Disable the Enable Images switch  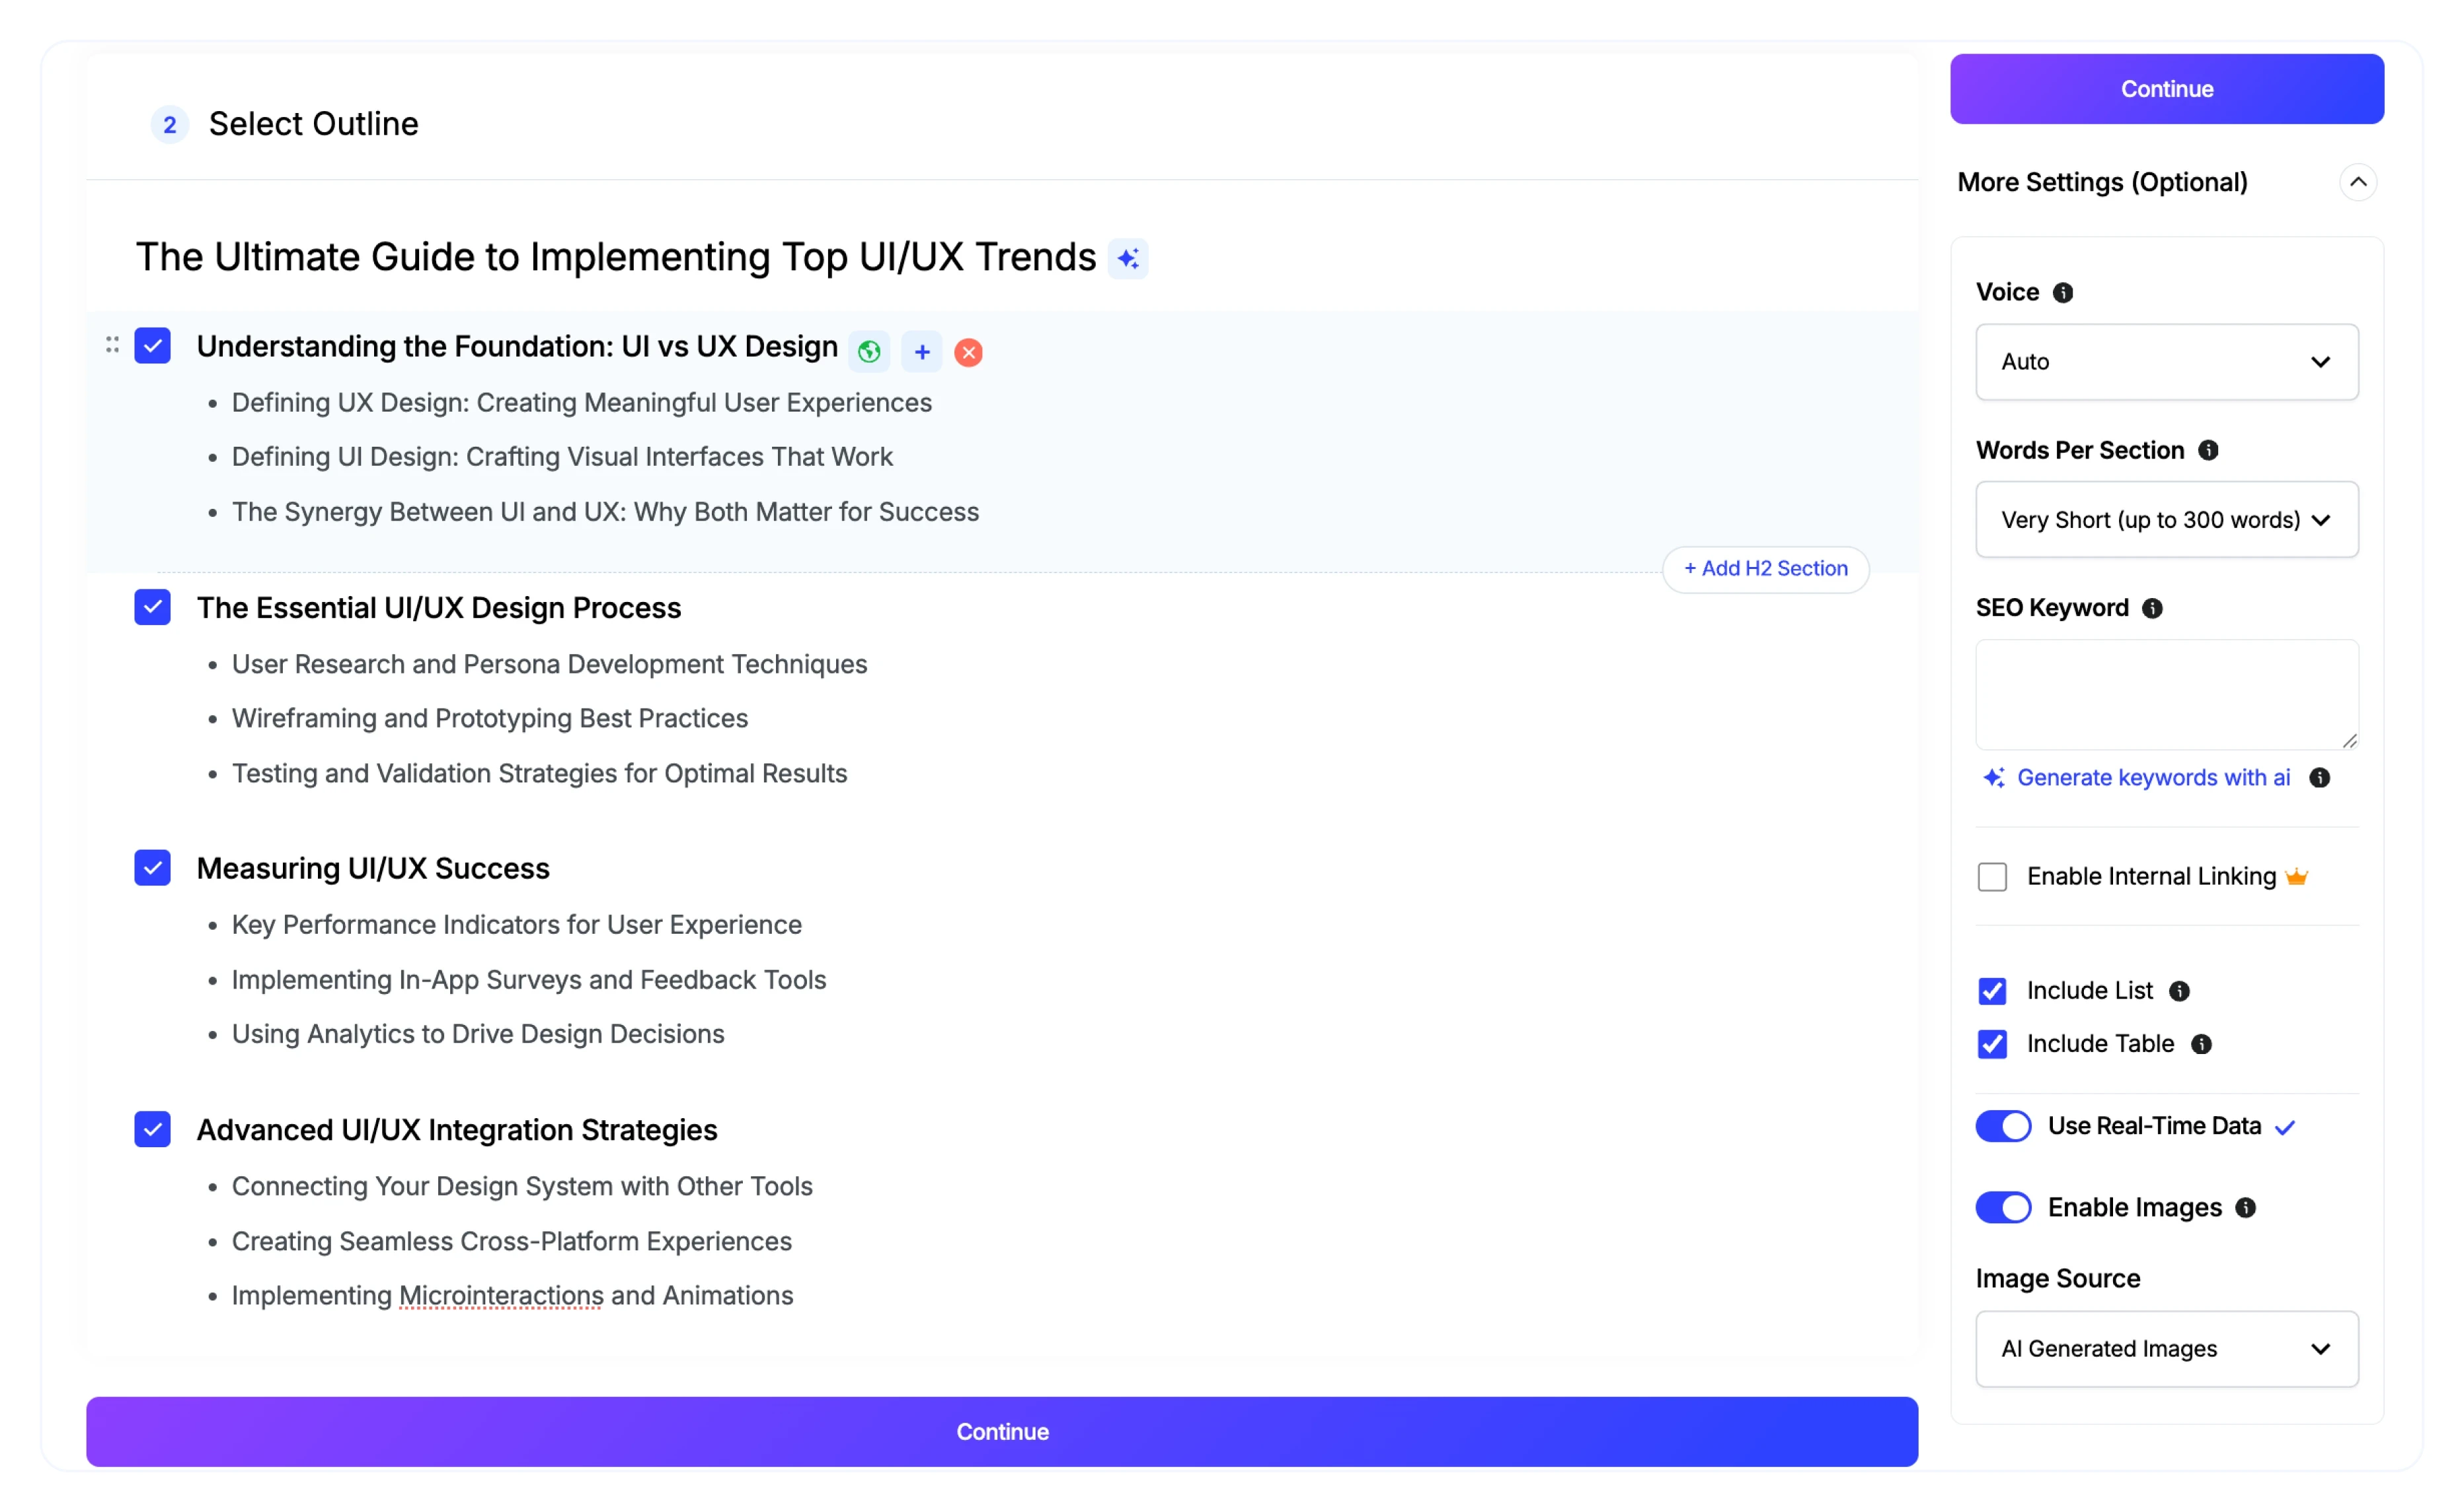[x=2003, y=1208]
